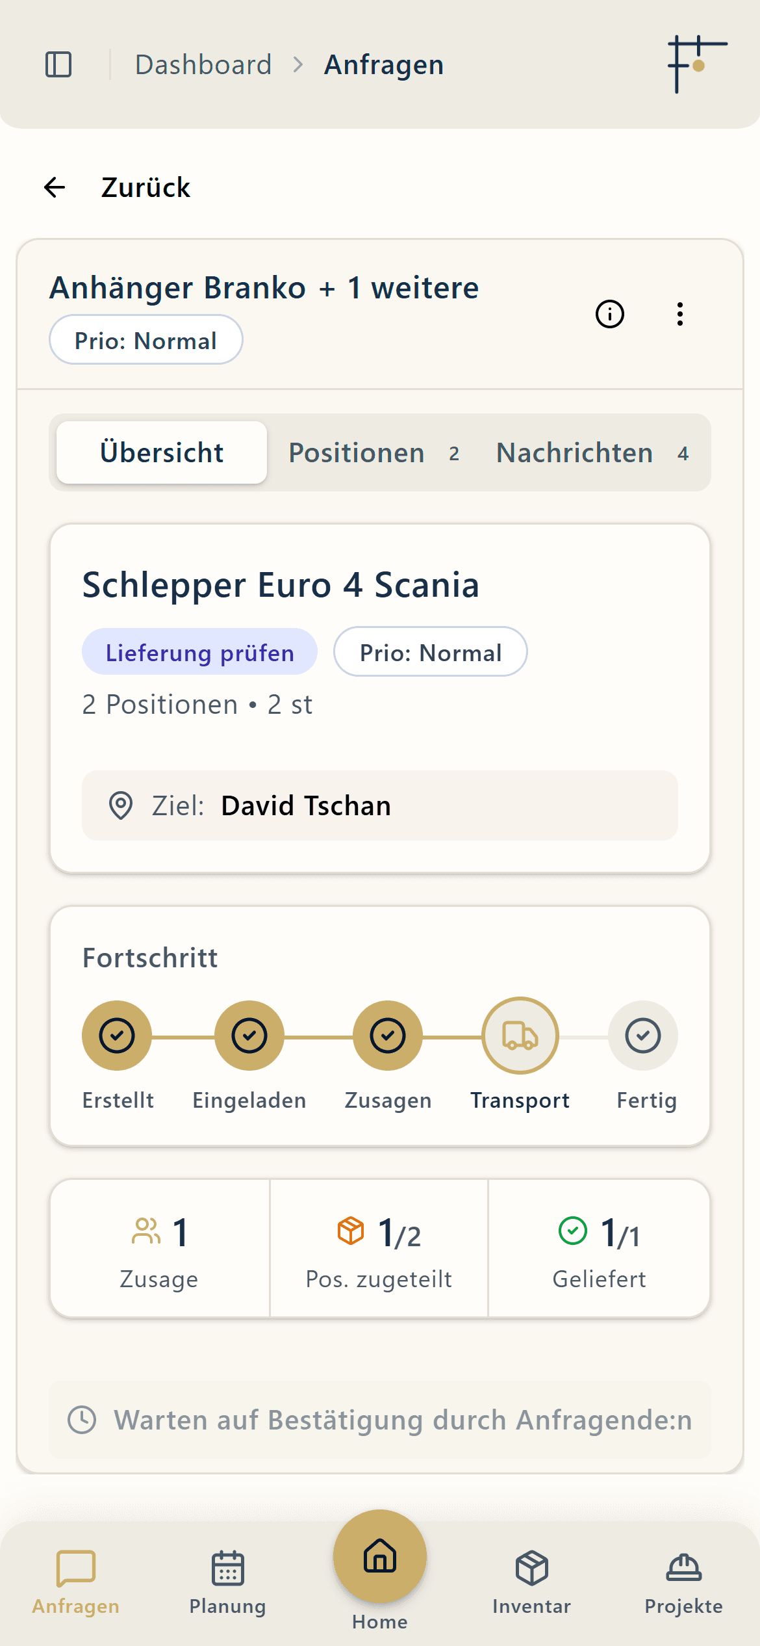Tap the location pin next to Ziel
Viewport: 760px width, 1646px height.
tap(121, 805)
